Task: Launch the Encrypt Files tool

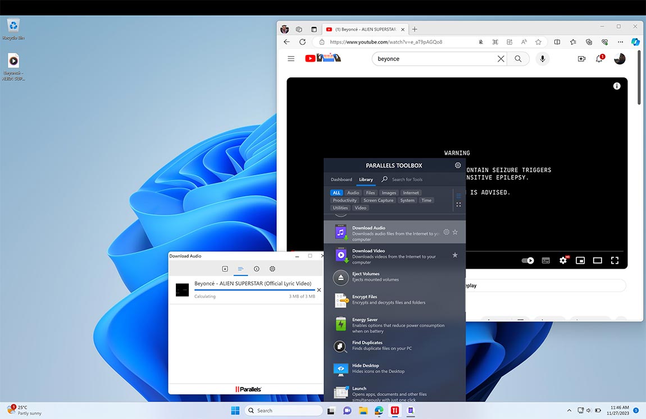Action: pos(340,300)
